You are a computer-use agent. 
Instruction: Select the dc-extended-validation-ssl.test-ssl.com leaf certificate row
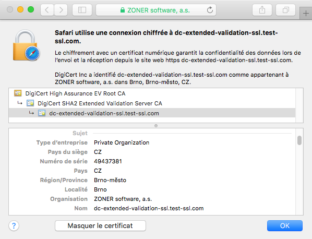152,113
